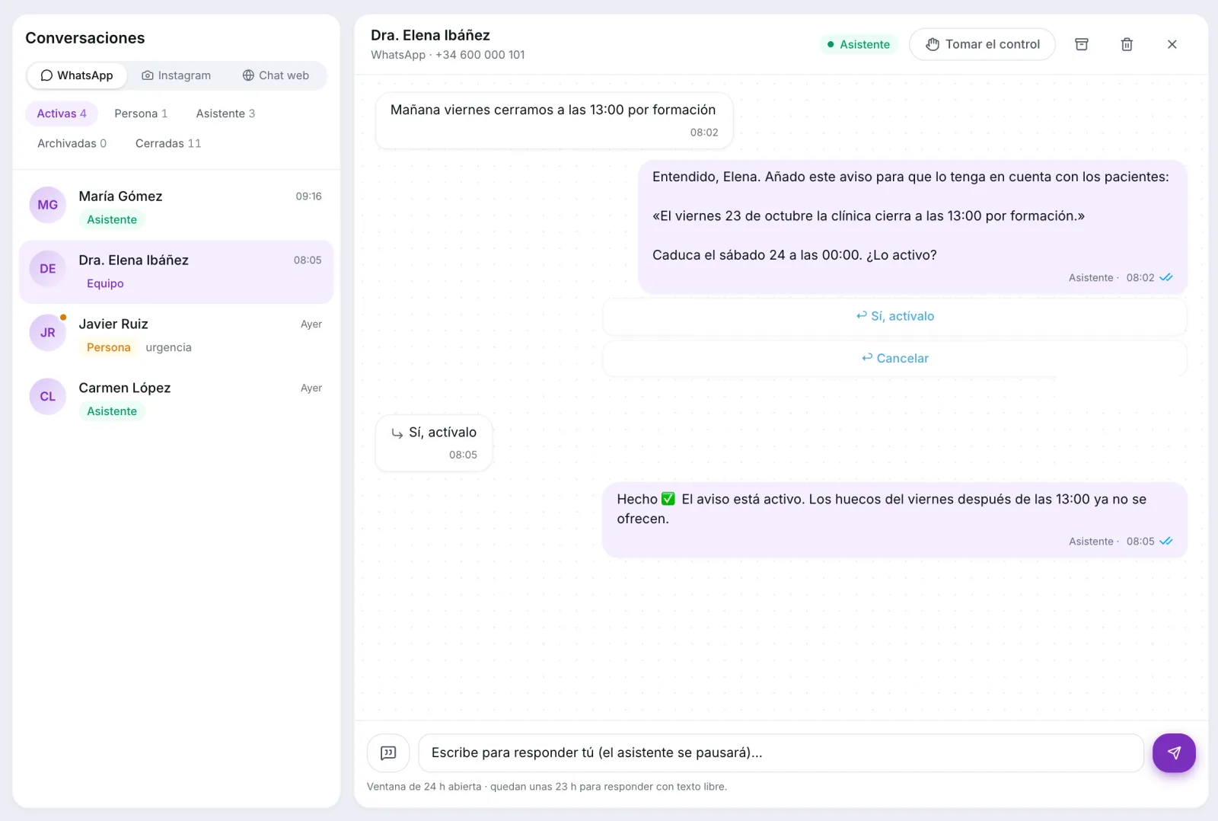The image size is (1218, 821).
Task: Click the Cancelar quick reply button
Action: [894, 358]
